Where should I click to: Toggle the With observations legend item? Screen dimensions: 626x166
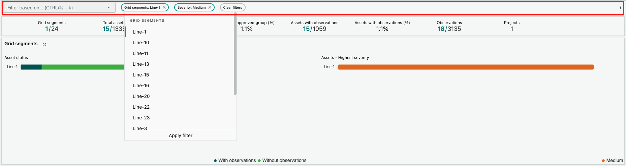point(235,161)
